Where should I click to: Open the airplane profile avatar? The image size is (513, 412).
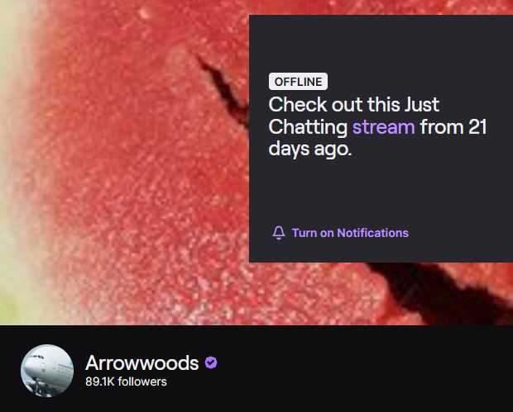pyautogui.click(x=47, y=371)
